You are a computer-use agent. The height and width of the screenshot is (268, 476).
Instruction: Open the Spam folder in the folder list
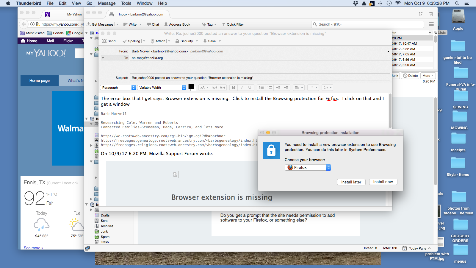coord(105,237)
